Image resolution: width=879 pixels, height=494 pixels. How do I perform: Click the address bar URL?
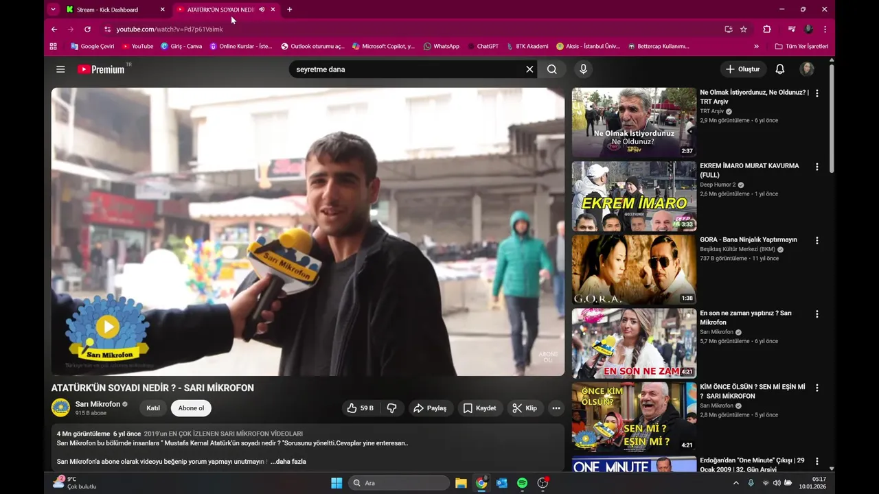(170, 30)
